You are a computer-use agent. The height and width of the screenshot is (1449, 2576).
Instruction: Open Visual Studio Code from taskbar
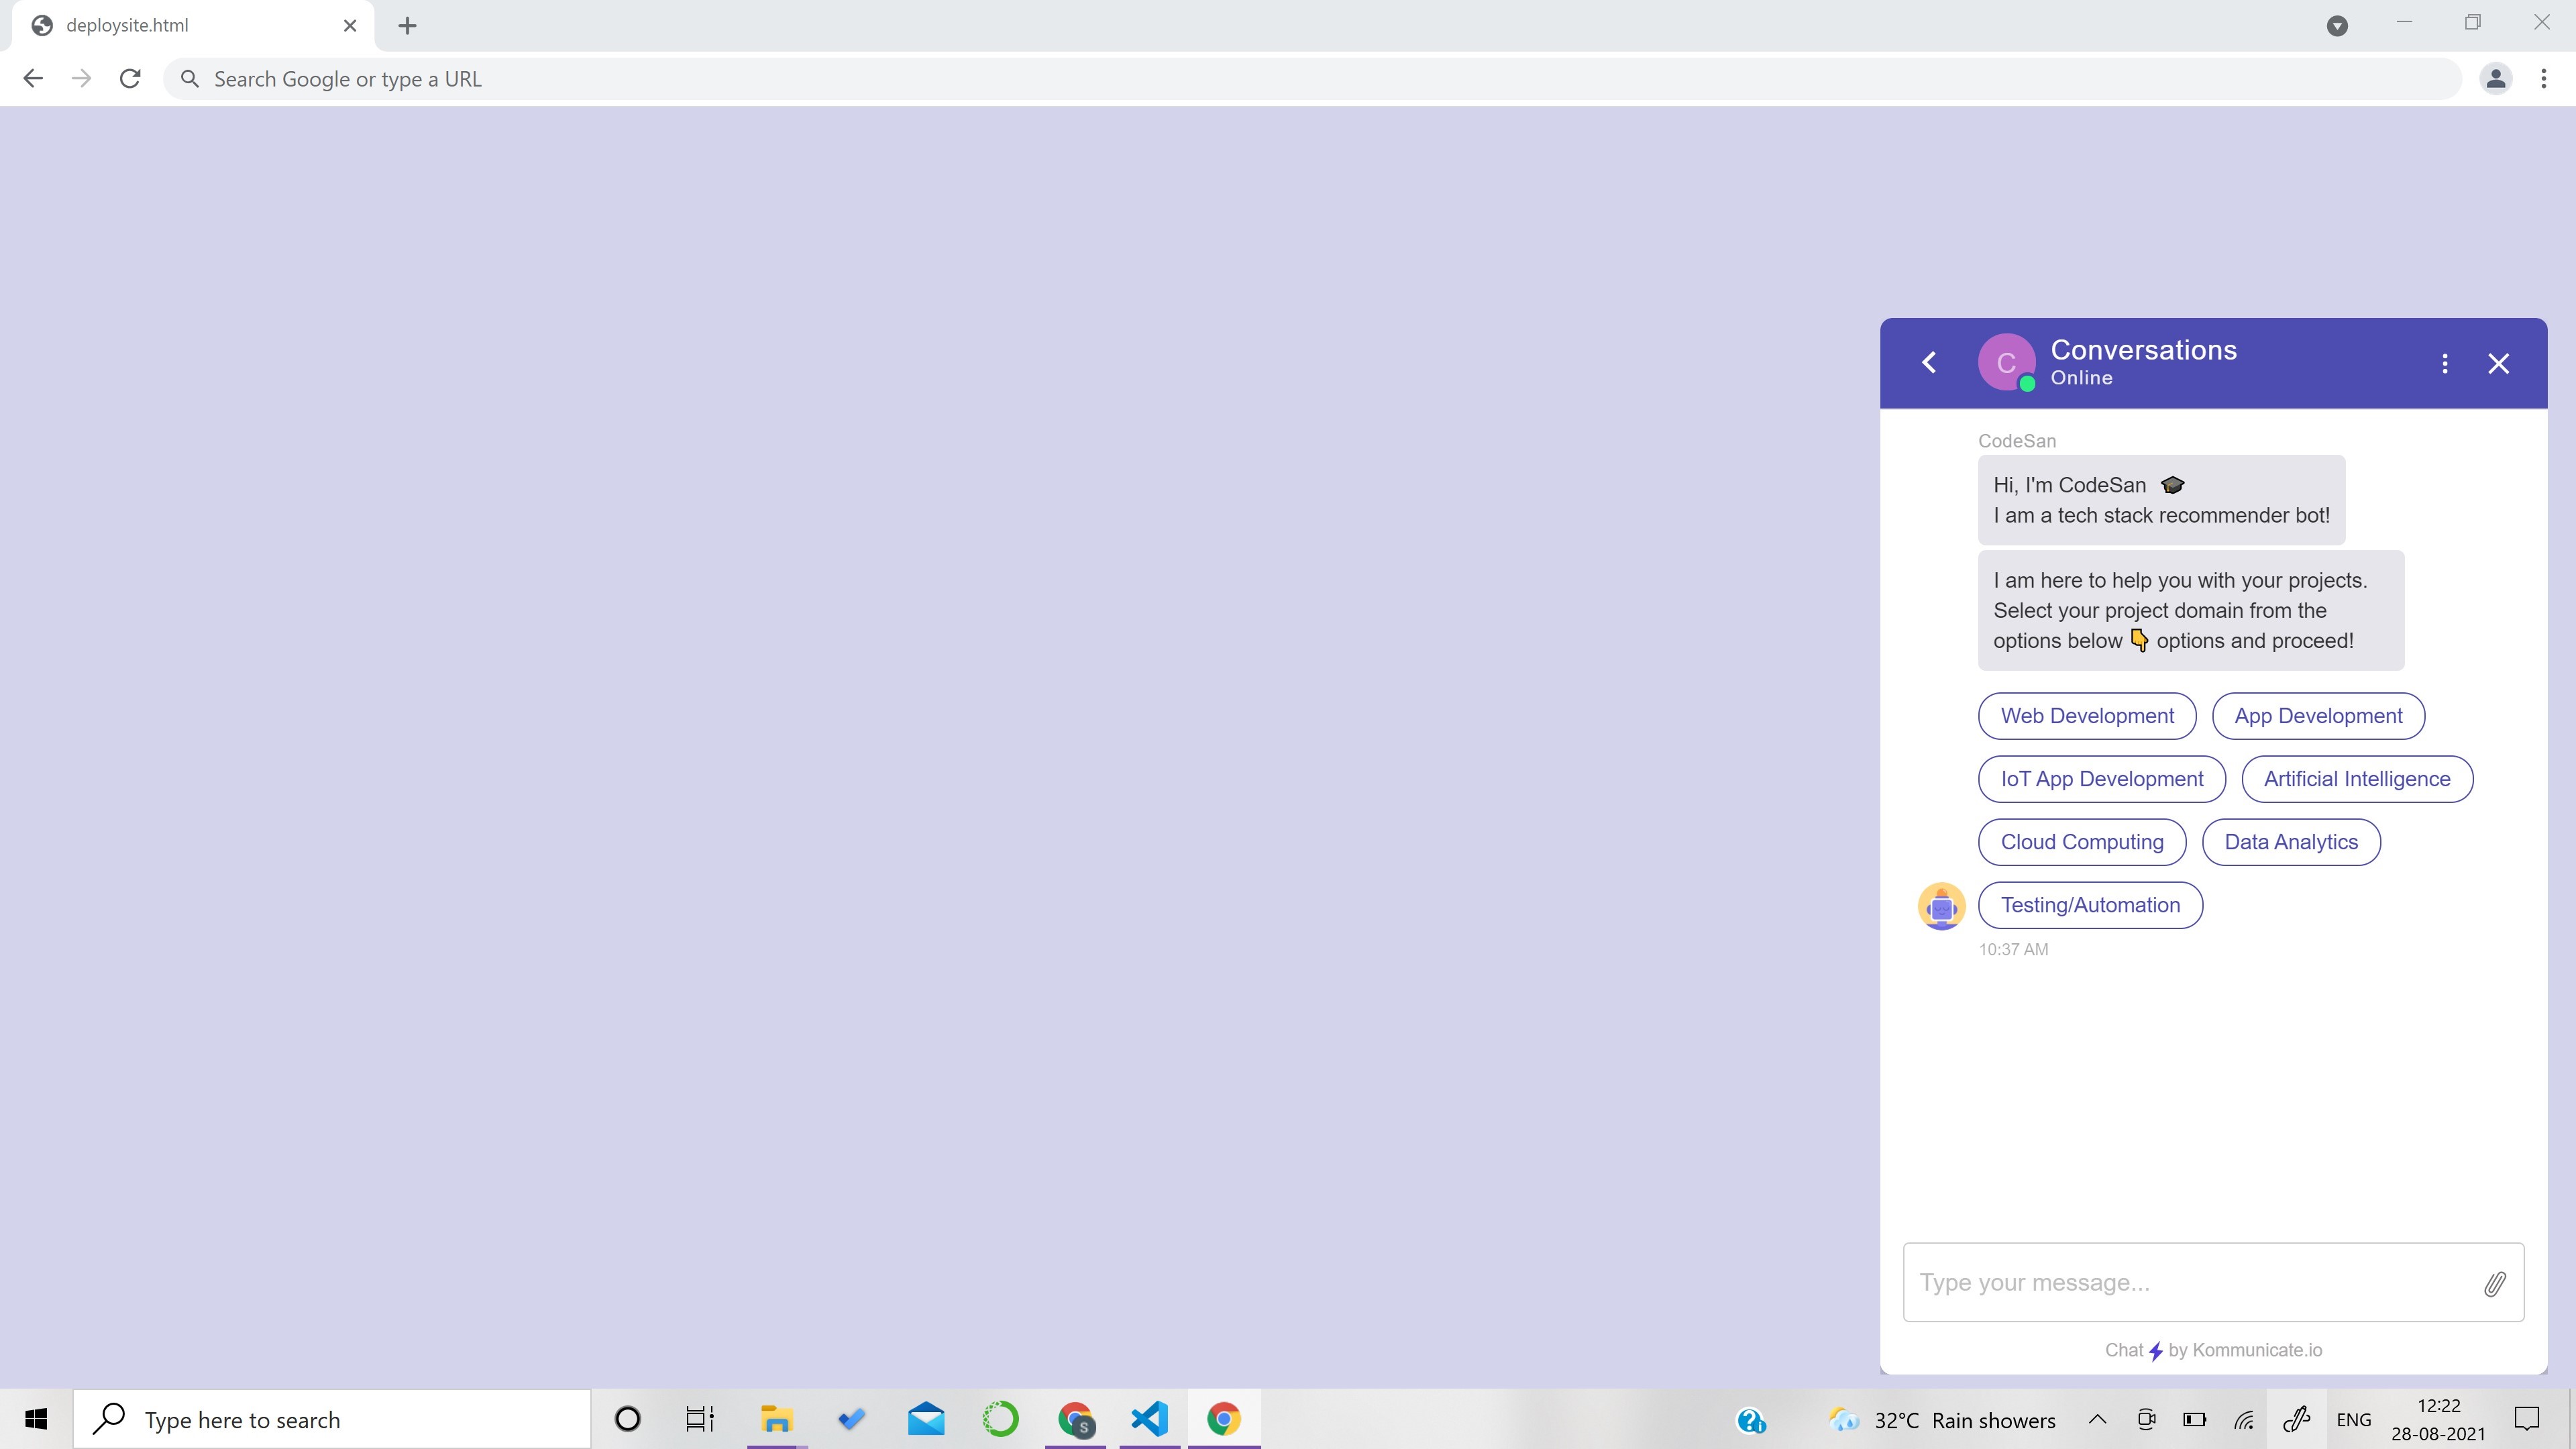[x=1149, y=1419]
